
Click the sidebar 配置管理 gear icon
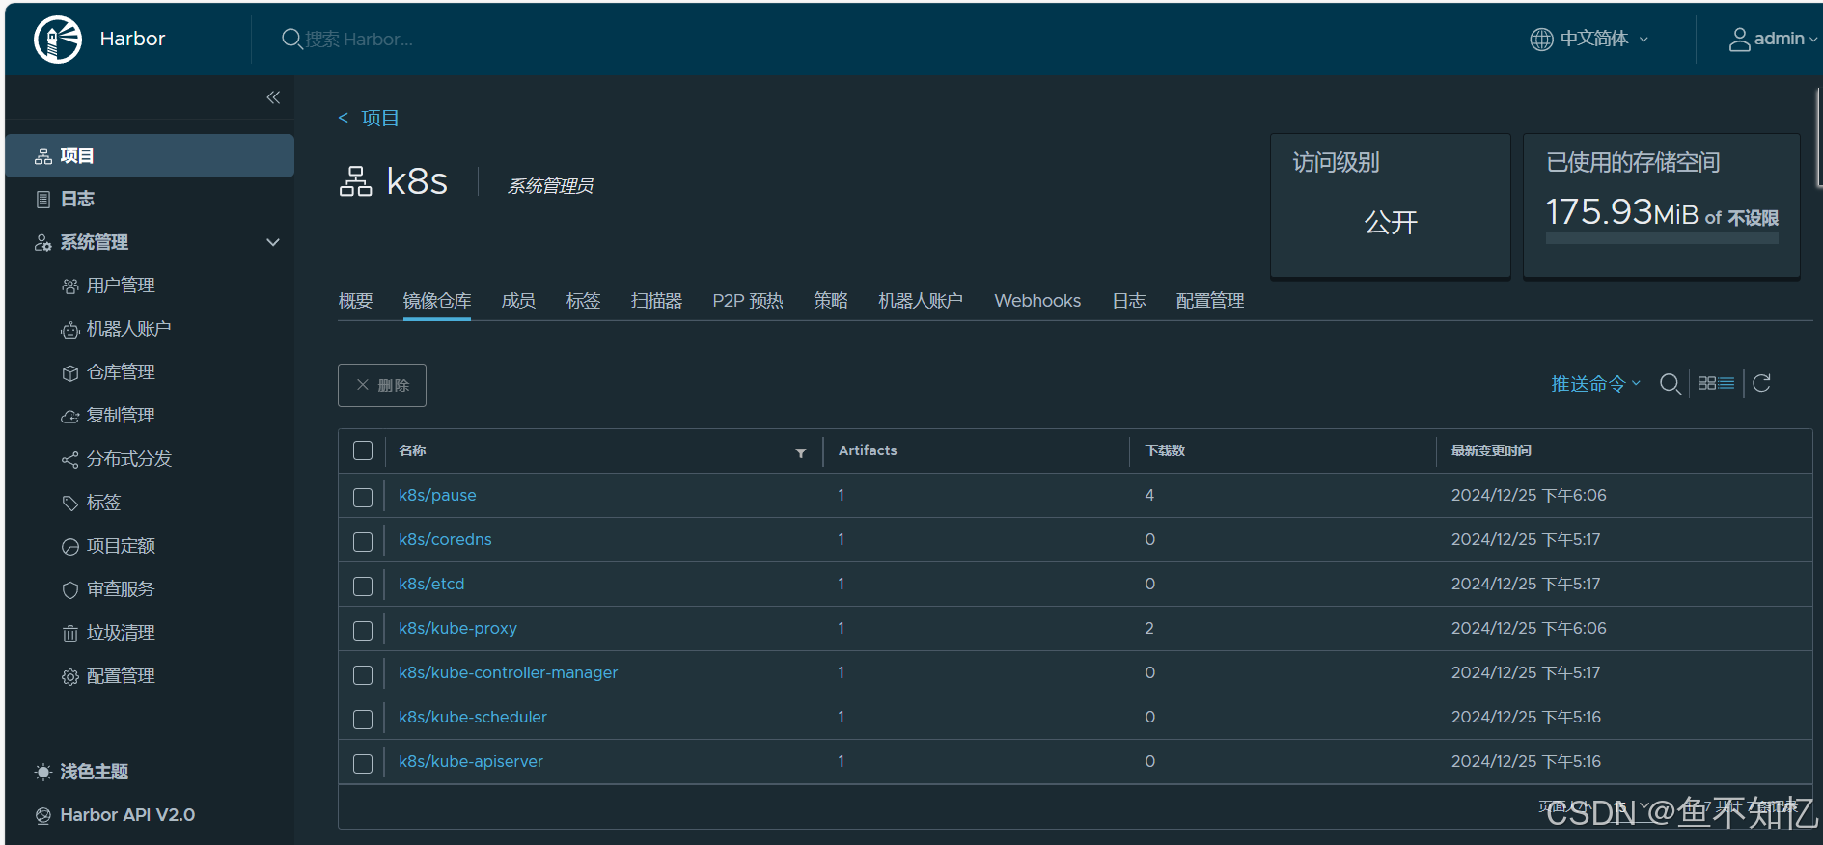(69, 677)
